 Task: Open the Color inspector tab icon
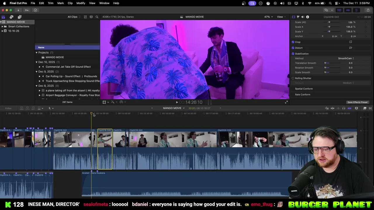click(x=298, y=17)
